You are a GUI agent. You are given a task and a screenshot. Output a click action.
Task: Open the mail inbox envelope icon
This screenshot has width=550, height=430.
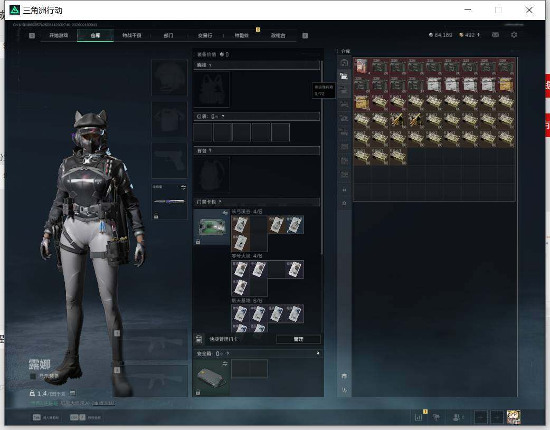click(x=495, y=35)
